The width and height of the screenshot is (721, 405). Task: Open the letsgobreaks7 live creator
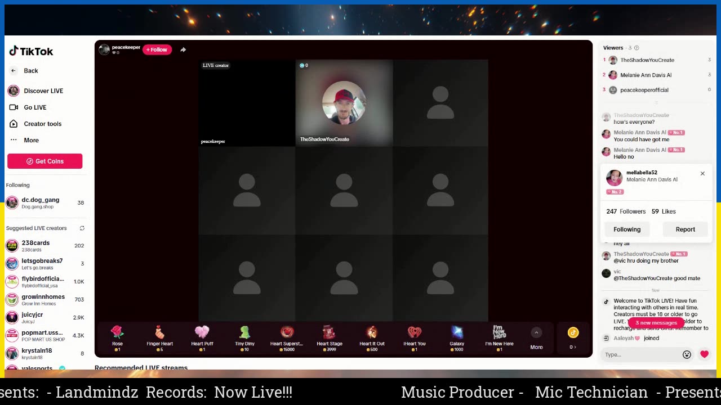(x=44, y=264)
